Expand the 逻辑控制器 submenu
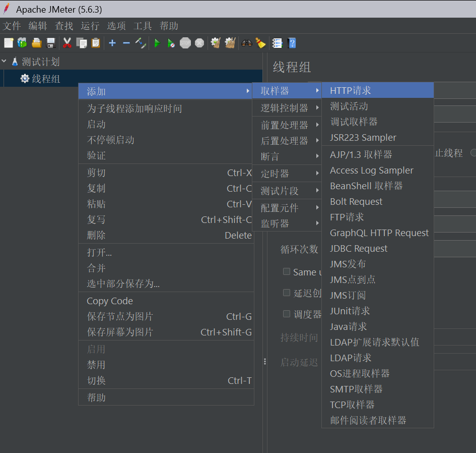The height and width of the screenshot is (453, 476). pyautogui.click(x=285, y=108)
